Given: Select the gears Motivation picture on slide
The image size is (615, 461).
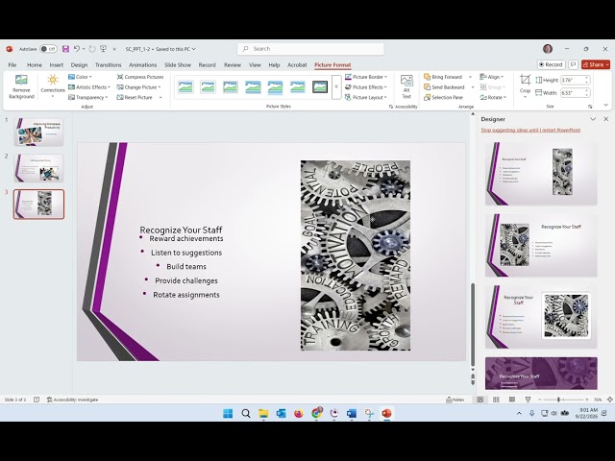Looking at the screenshot, I should (356, 255).
